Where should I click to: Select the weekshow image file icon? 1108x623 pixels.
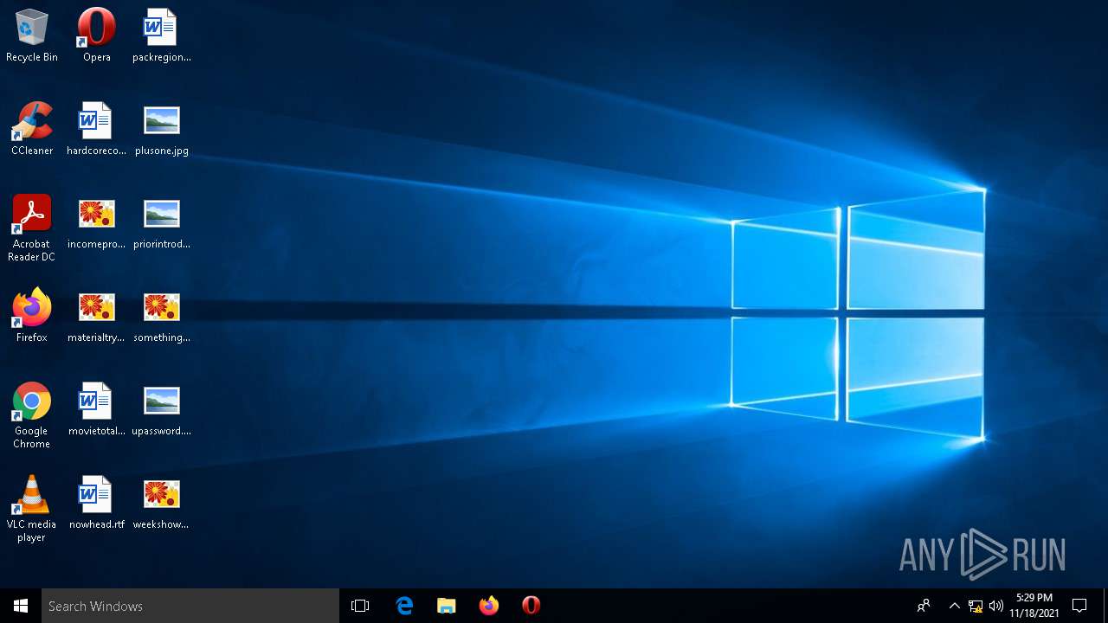coord(162,503)
